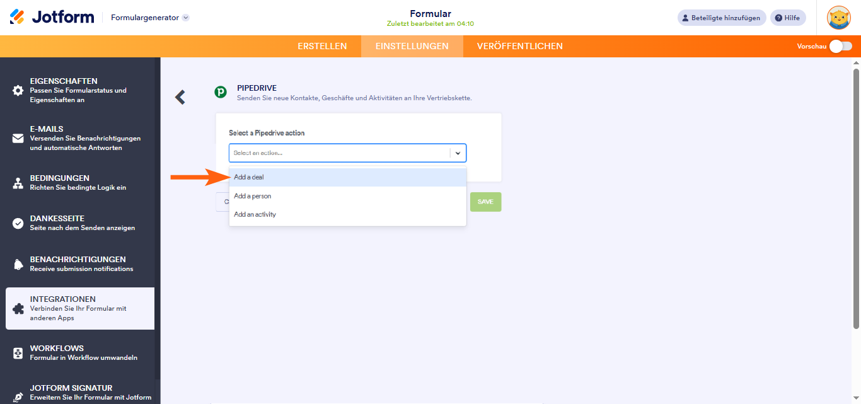Viewport: 861px width, 404px height.
Task: Toggle the Vorschau switch
Action: (x=841, y=46)
